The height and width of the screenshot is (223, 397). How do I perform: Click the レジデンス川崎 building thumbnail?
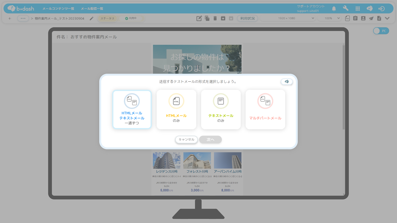(167, 160)
